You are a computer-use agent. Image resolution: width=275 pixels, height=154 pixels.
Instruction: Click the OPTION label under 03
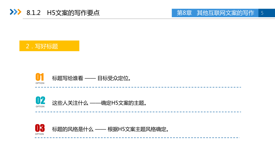[39, 134]
